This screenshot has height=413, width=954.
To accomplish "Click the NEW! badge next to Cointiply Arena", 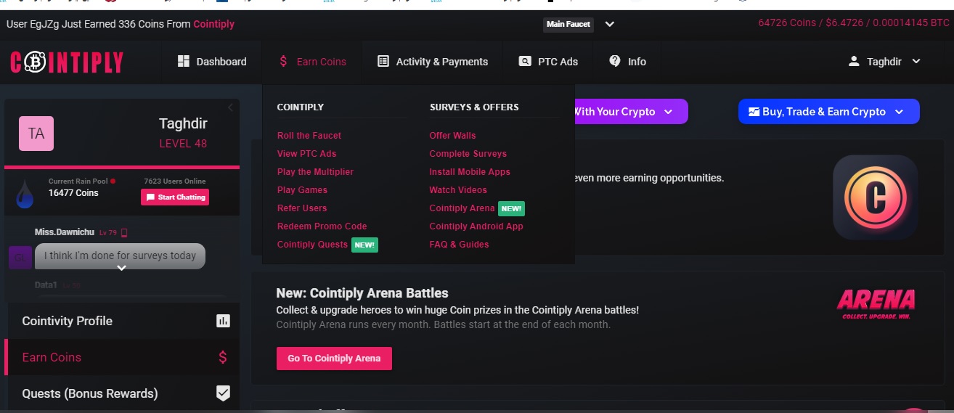I will pyautogui.click(x=511, y=208).
